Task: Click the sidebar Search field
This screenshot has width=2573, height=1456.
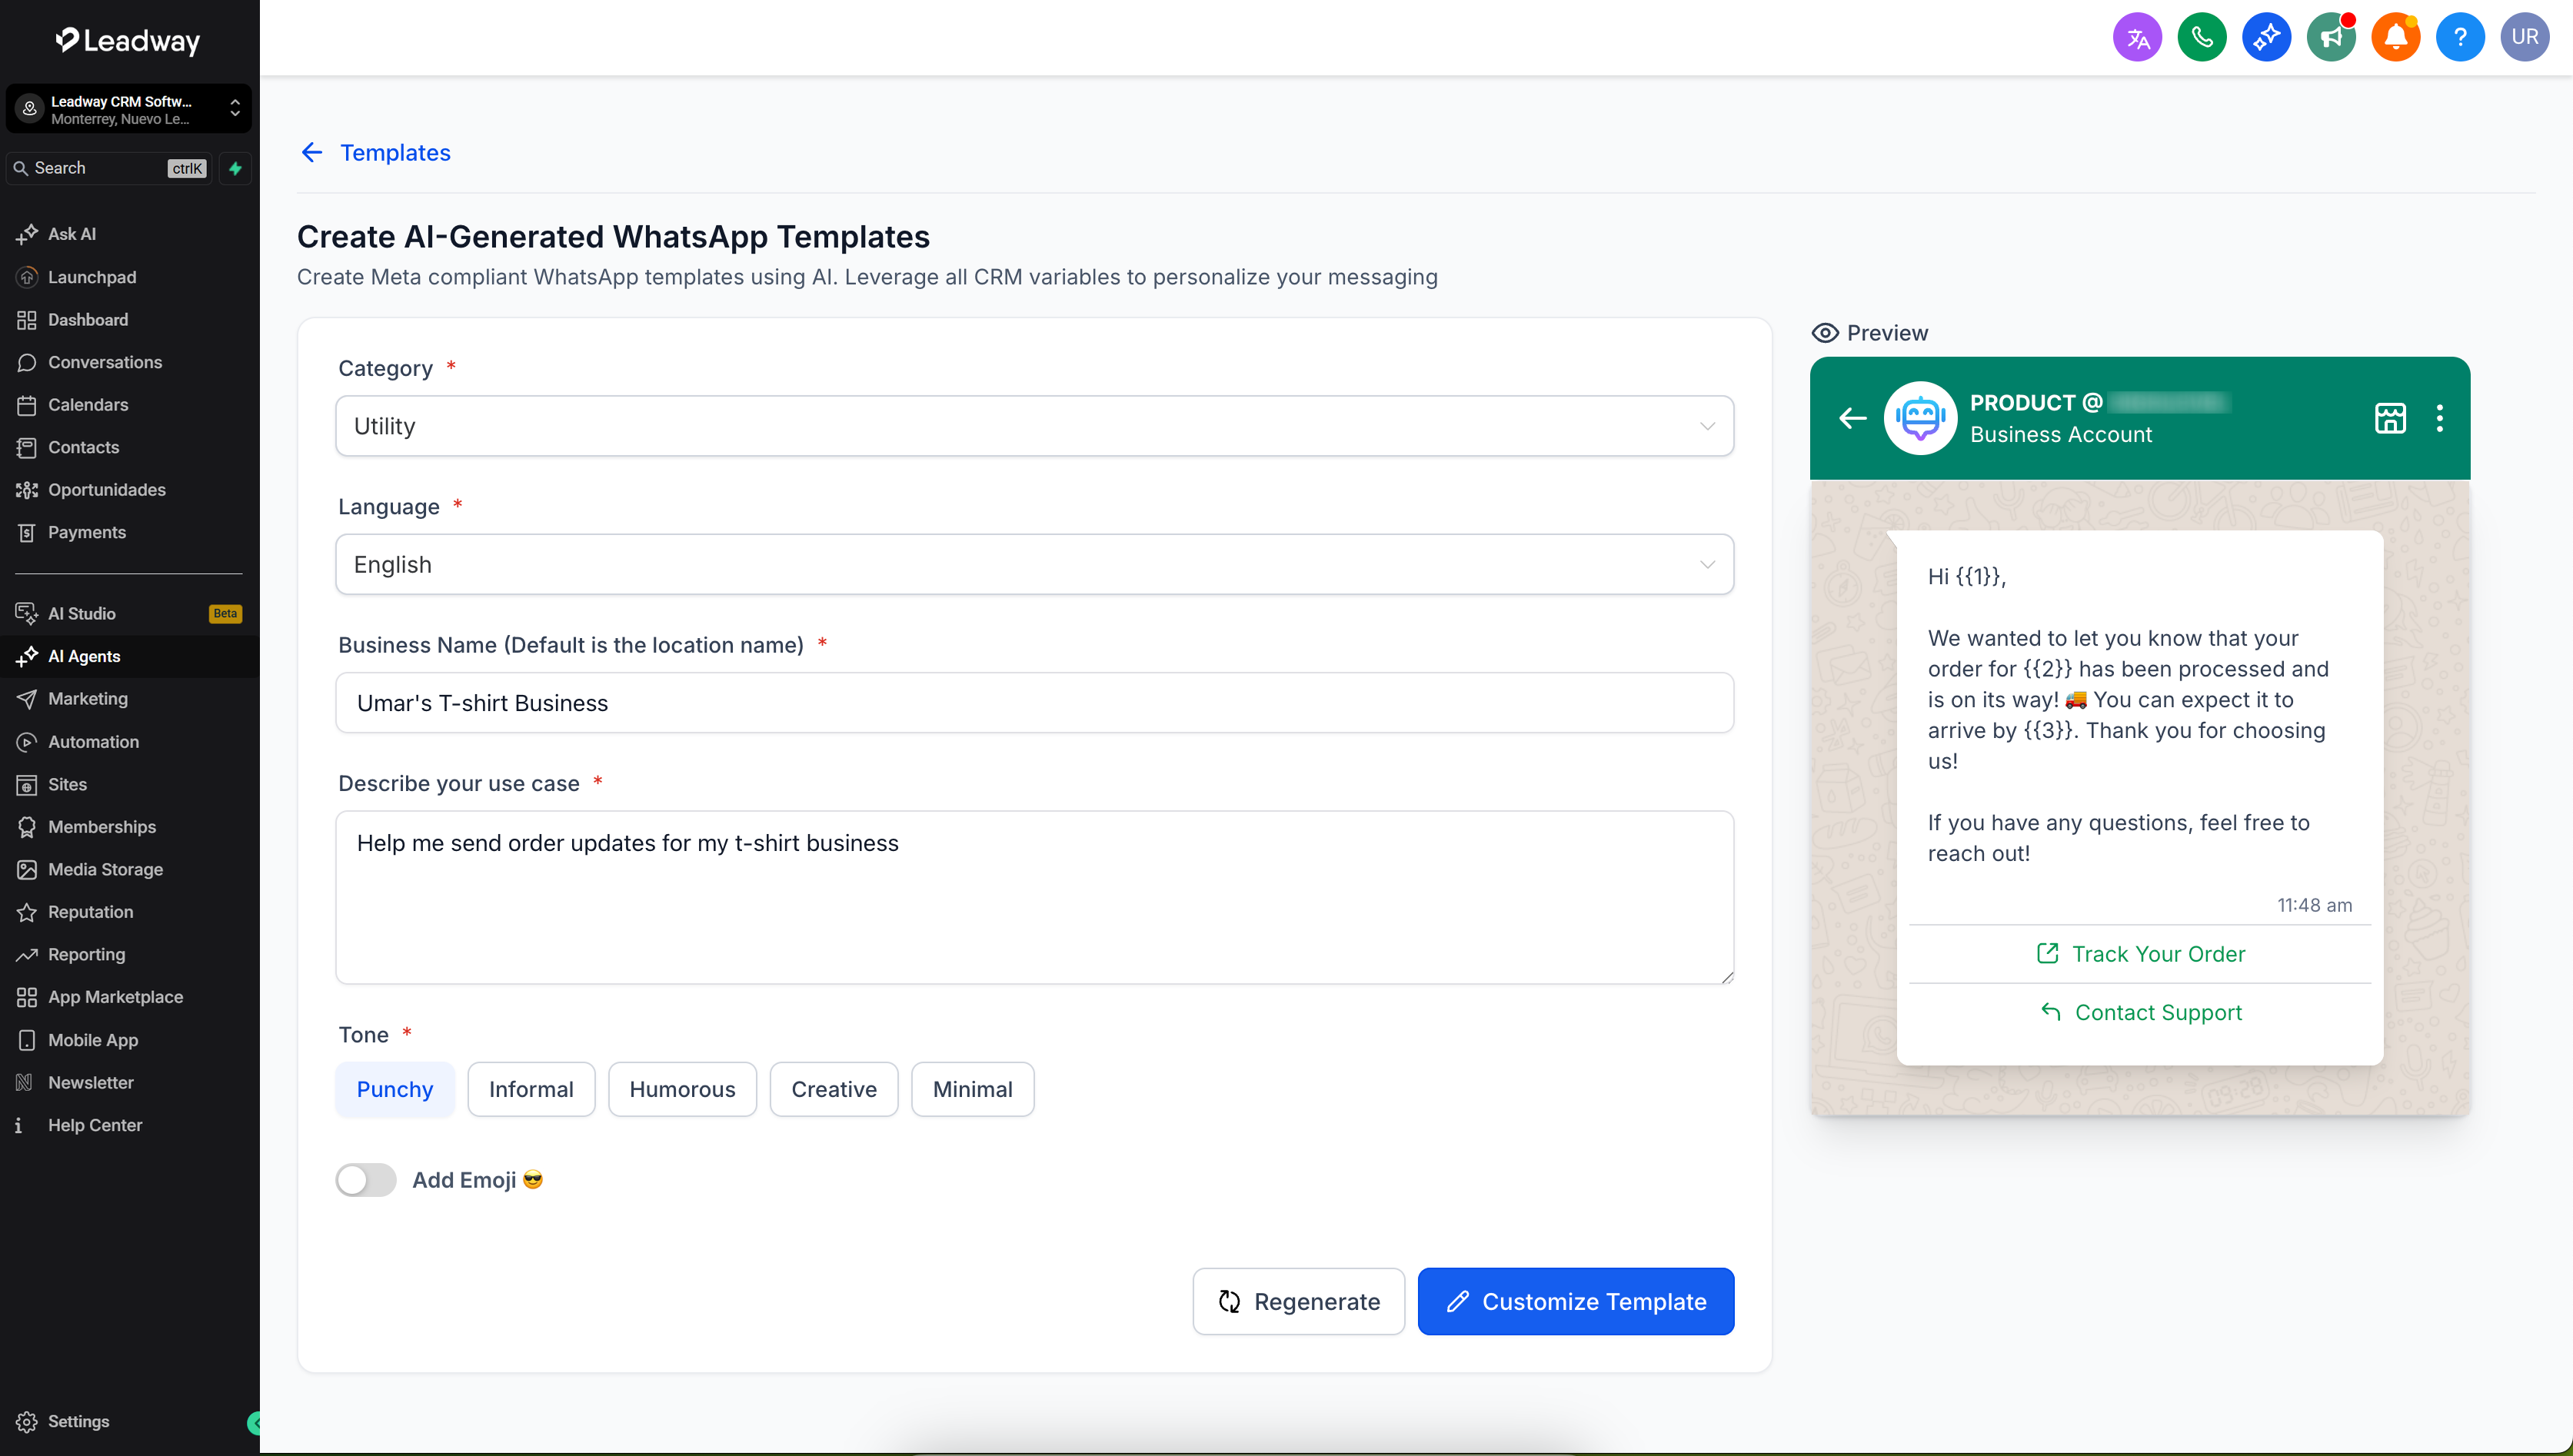Action: pyautogui.click(x=109, y=168)
